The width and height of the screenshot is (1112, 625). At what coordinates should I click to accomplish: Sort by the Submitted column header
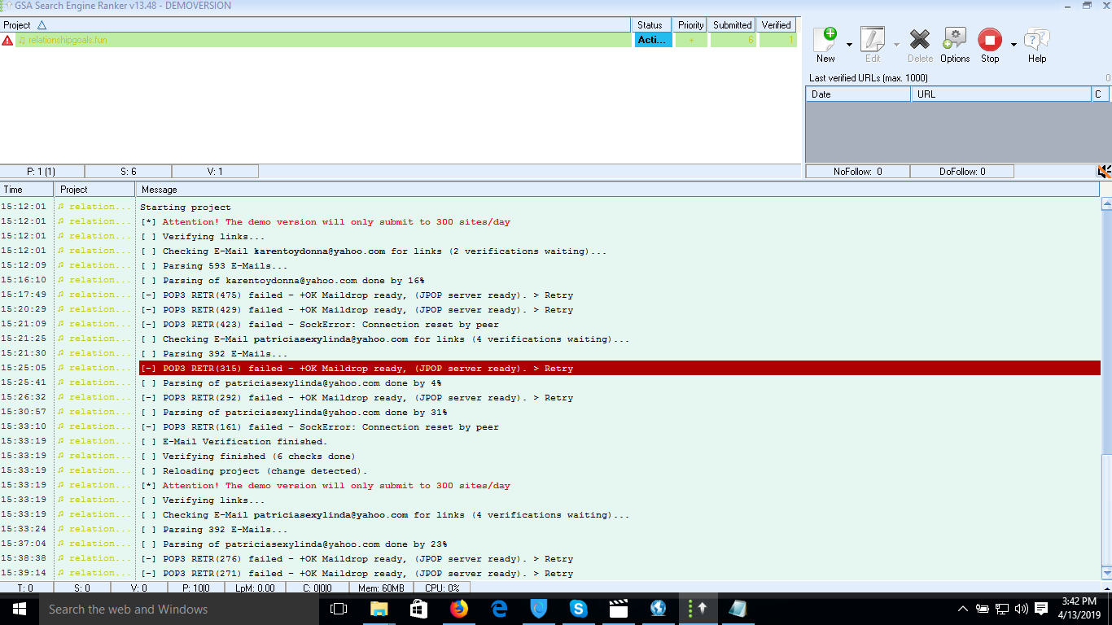(732, 25)
